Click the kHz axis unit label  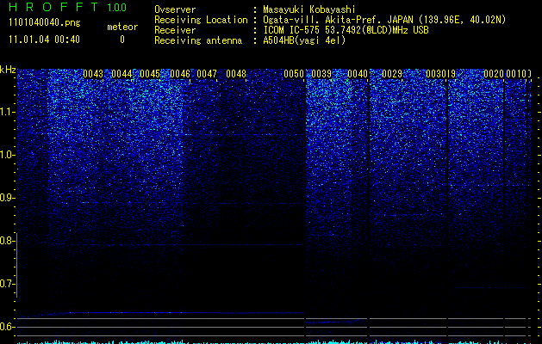(8, 70)
